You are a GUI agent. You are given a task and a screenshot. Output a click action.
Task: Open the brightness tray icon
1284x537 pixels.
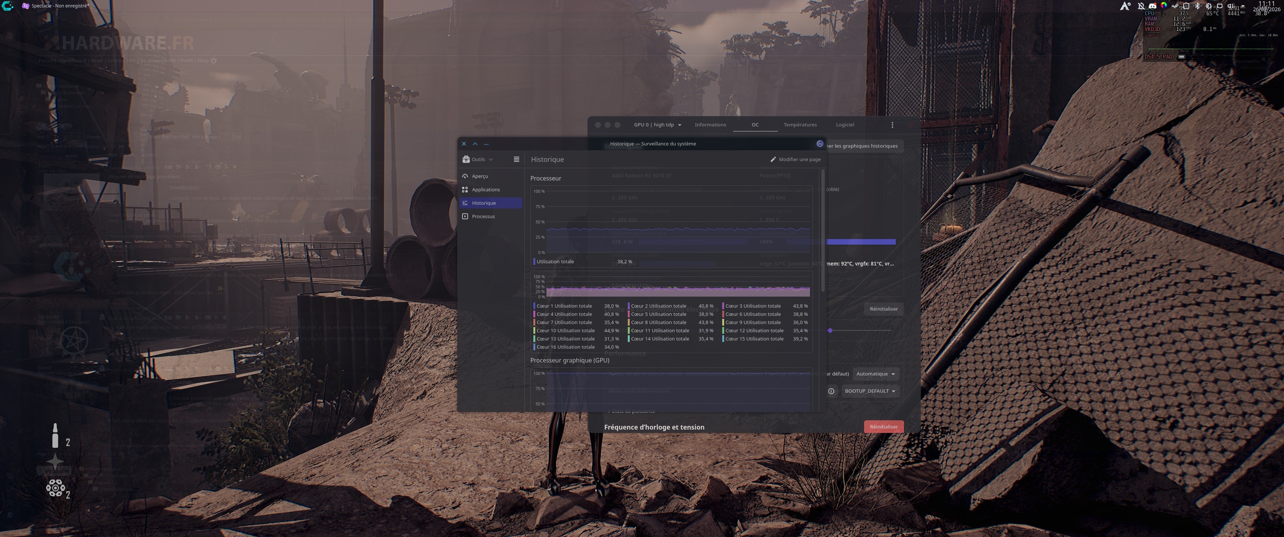point(1209,6)
